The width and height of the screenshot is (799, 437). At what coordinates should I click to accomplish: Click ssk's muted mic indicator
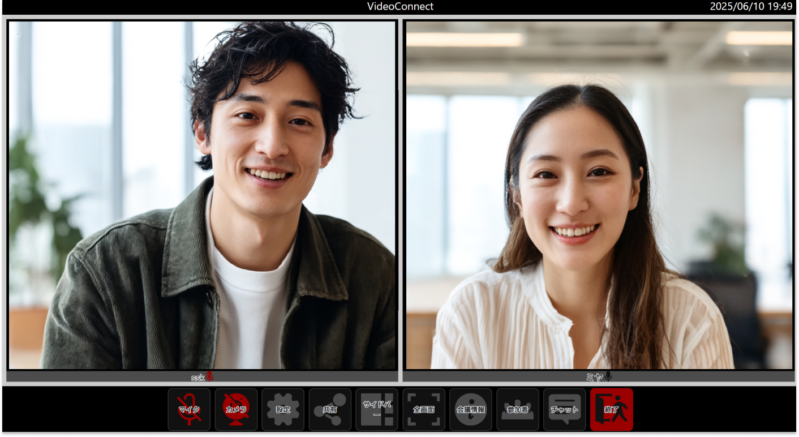click(x=209, y=376)
